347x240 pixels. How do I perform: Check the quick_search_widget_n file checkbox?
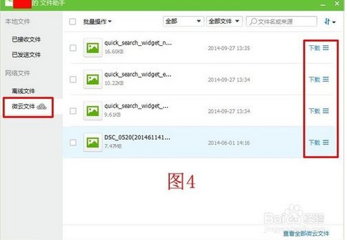[x=73, y=48]
